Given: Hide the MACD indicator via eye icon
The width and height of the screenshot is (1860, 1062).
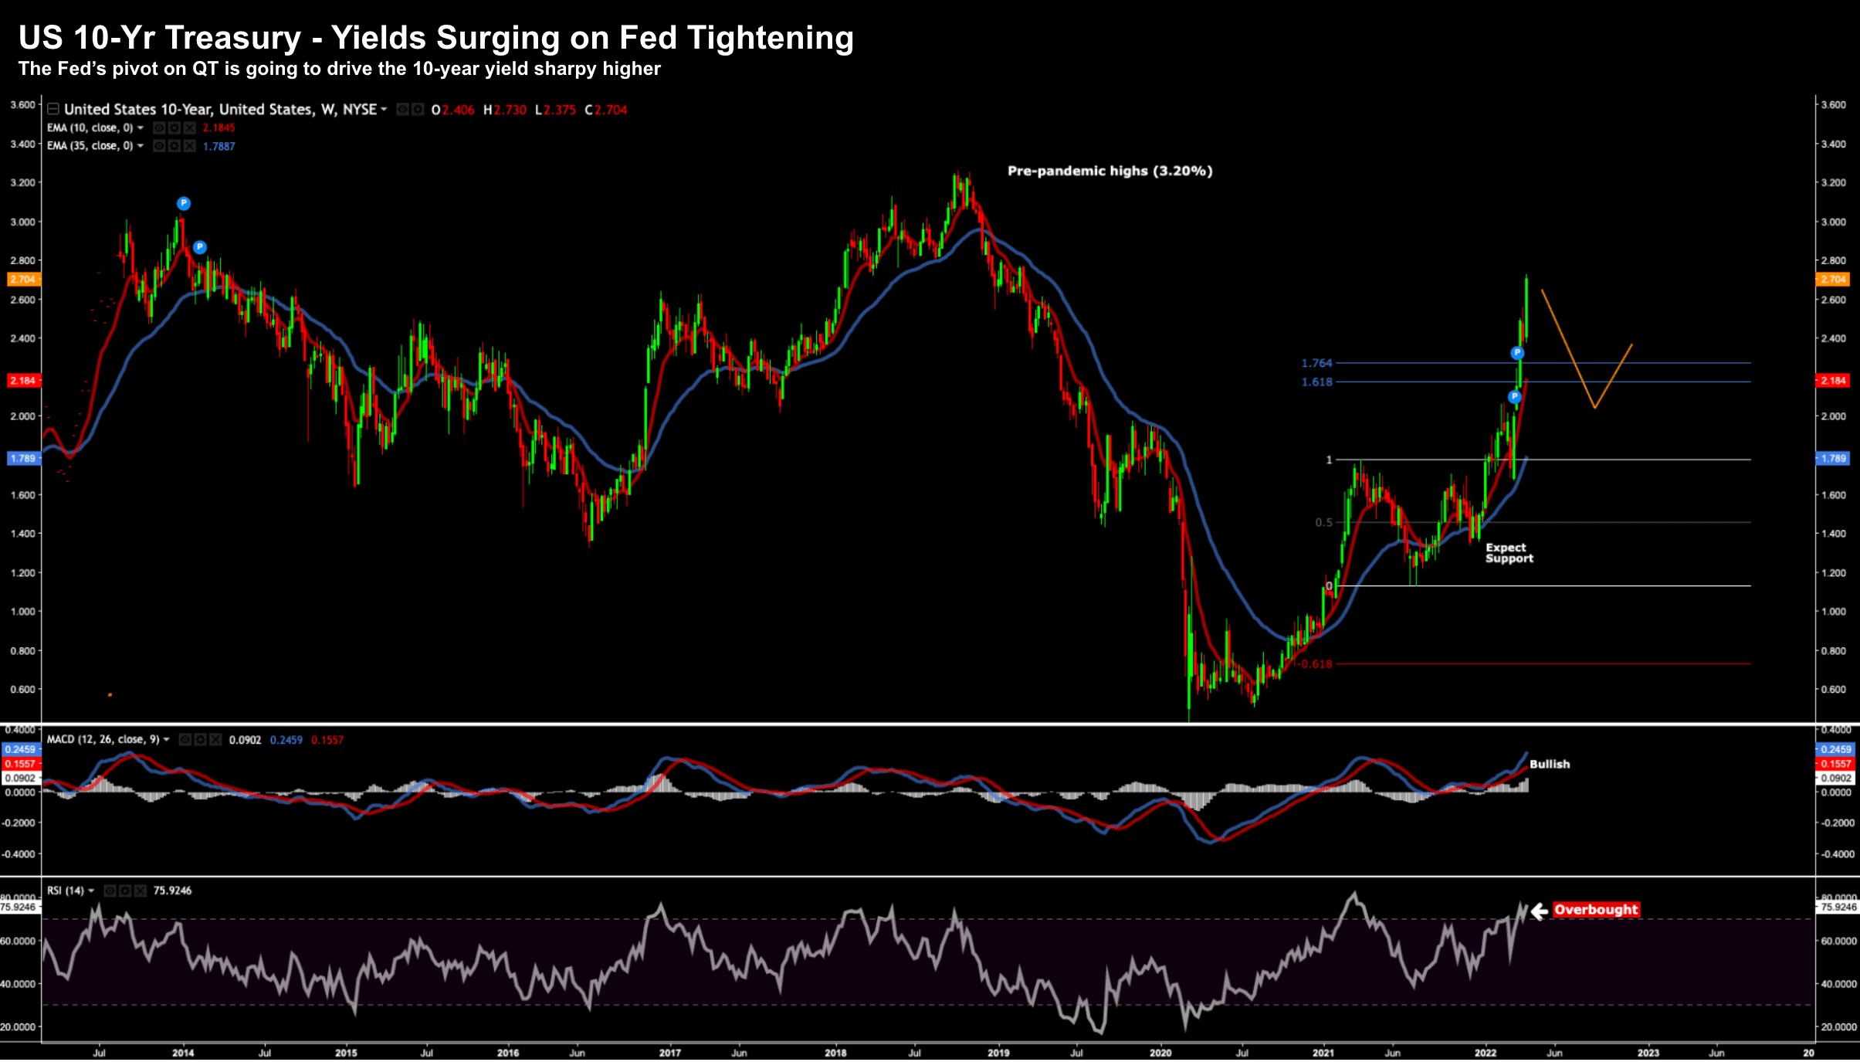Looking at the screenshot, I should (x=185, y=740).
